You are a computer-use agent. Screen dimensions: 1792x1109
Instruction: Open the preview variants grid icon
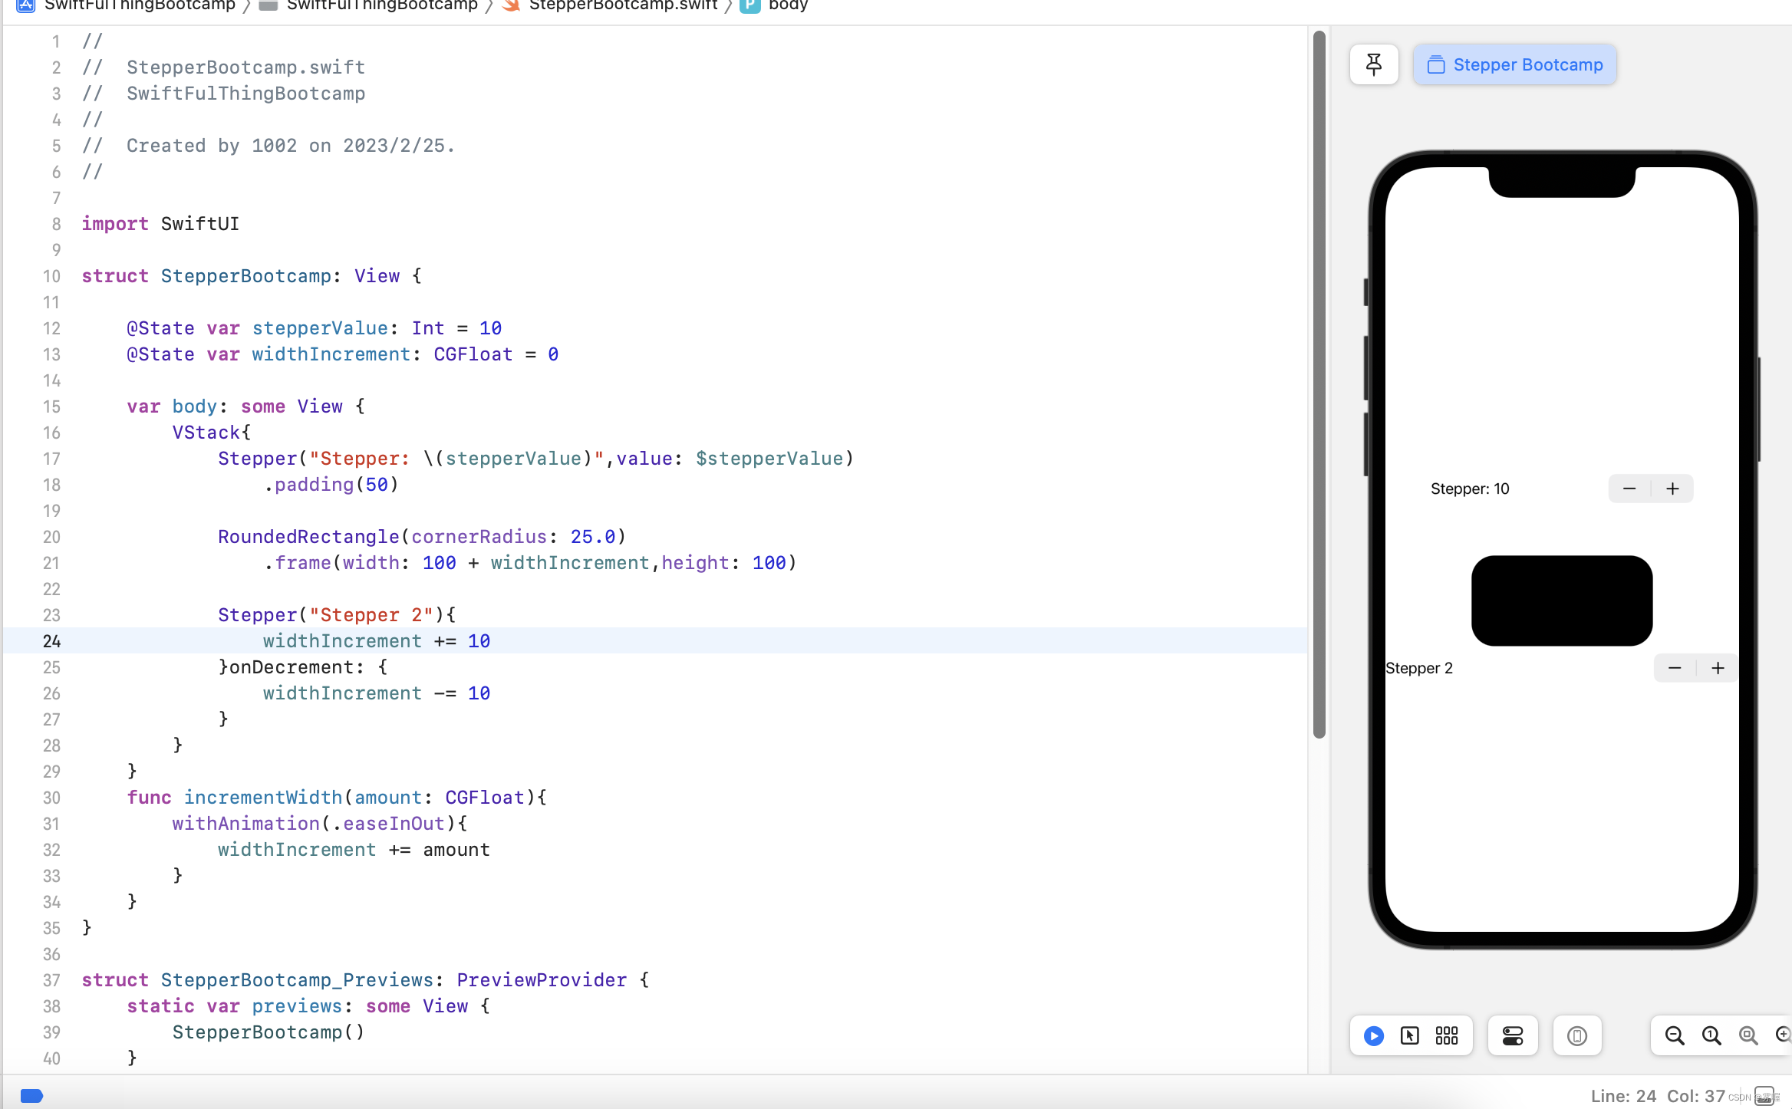click(1447, 1036)
